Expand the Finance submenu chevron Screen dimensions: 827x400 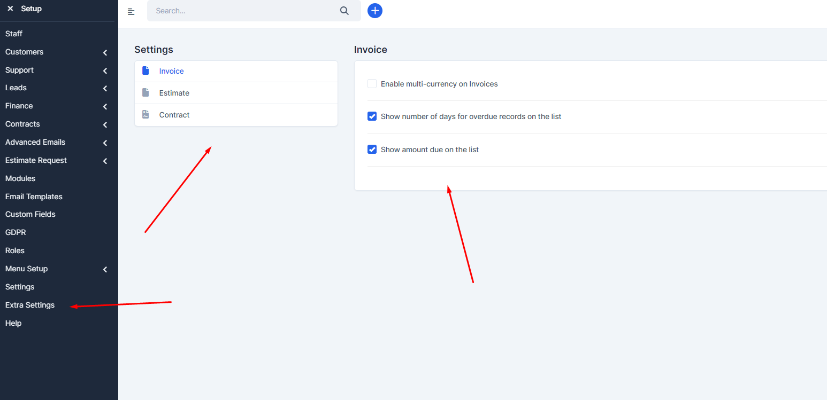tap(105, 106)
